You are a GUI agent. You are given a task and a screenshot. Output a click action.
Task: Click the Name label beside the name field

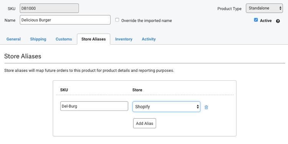pos(10,20)
